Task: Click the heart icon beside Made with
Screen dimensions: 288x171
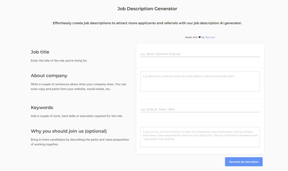Action: click(200, 37)
